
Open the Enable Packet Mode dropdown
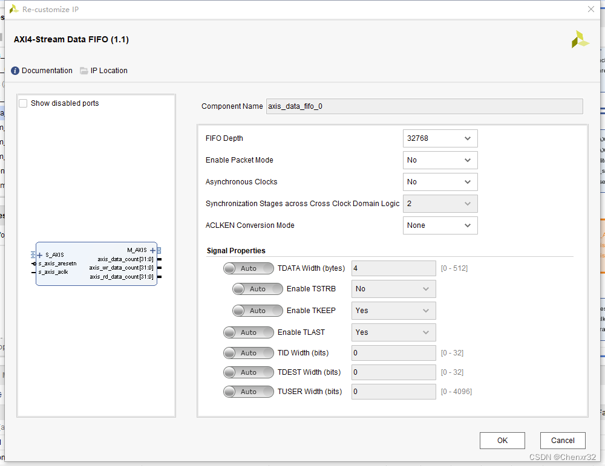(x=440, y=160)
